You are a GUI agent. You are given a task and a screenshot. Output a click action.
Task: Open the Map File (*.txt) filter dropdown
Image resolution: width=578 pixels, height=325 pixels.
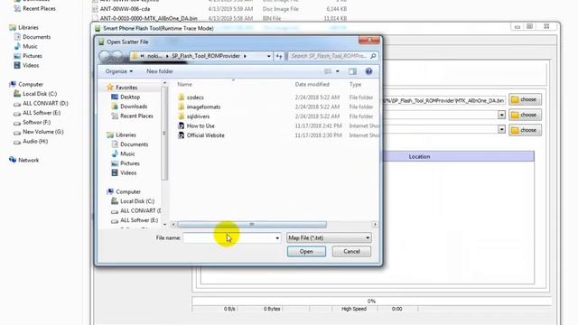tap(329, 238)
